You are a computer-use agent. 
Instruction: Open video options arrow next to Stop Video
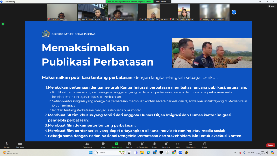click(25, 144)
